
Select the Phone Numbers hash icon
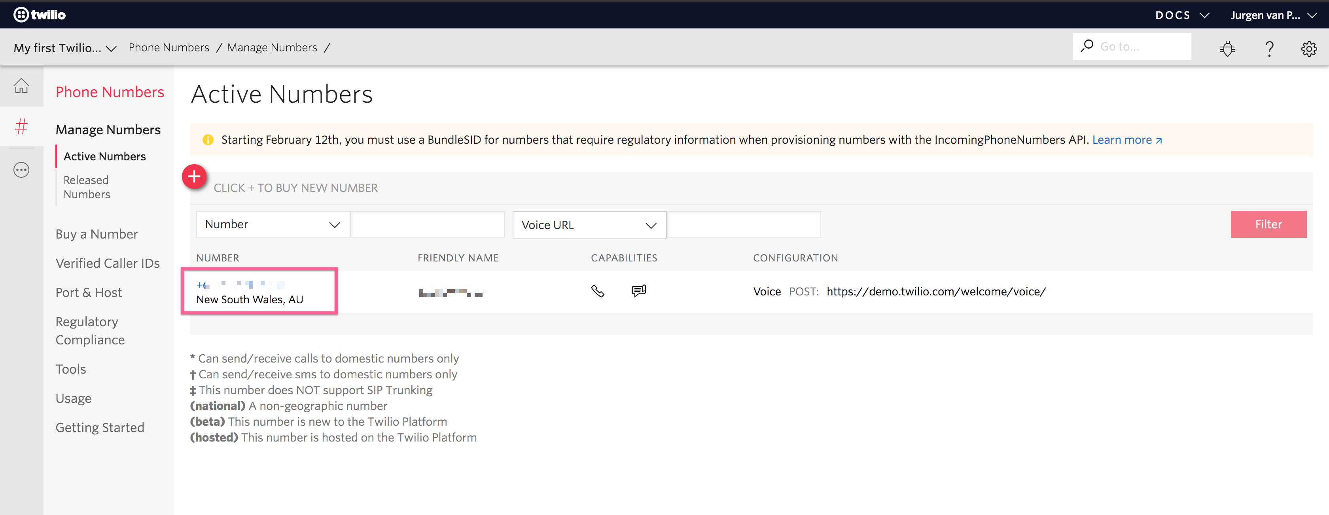coord(21,126)
